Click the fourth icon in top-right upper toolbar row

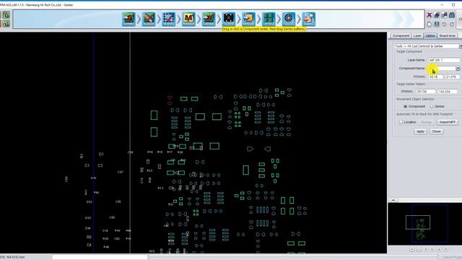452,15
